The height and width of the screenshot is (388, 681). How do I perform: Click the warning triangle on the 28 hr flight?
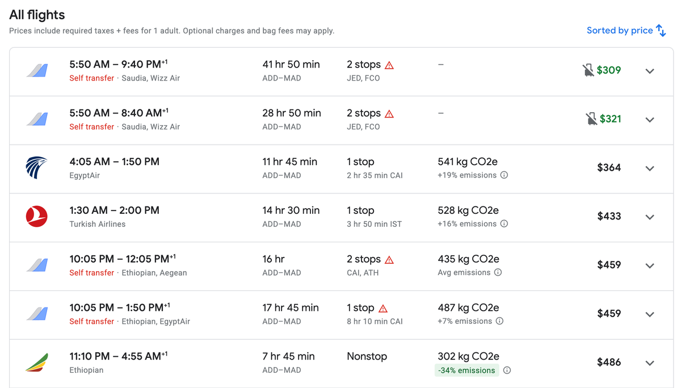tap(389, 113)
